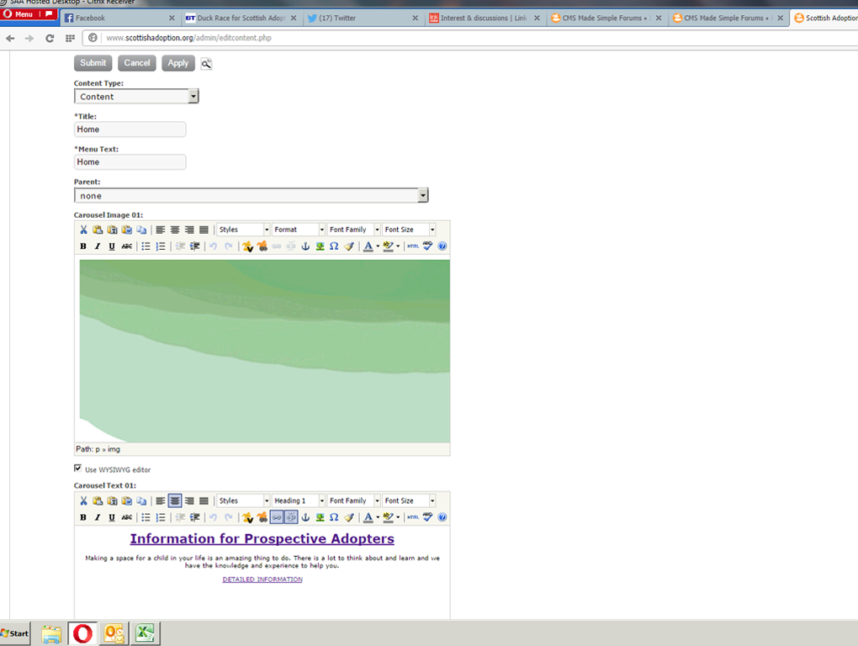The image size is (858, 646).
Task: Click the unlink icon in Carousel Text 01 toolbar
Action: 291,517
